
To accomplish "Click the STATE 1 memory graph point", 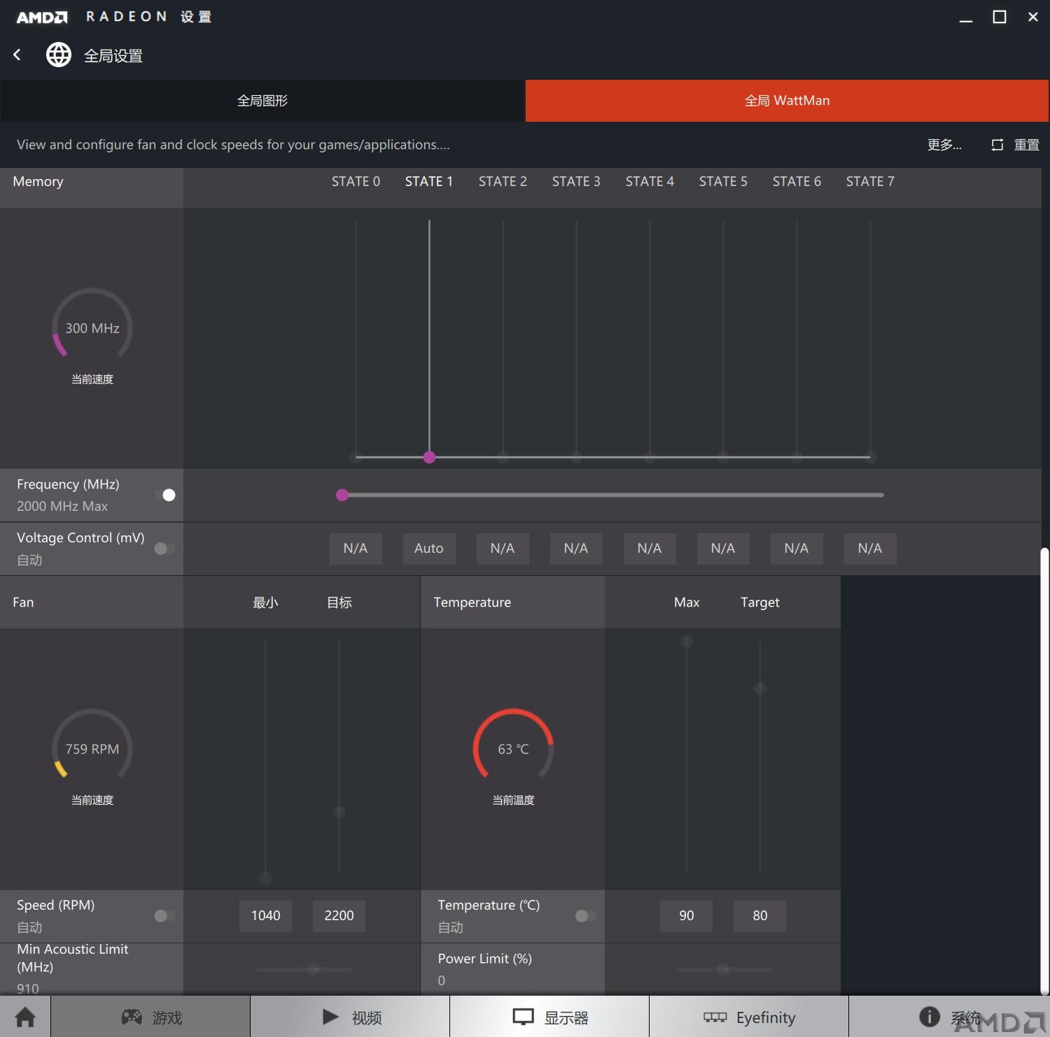I will pos(429,457).
